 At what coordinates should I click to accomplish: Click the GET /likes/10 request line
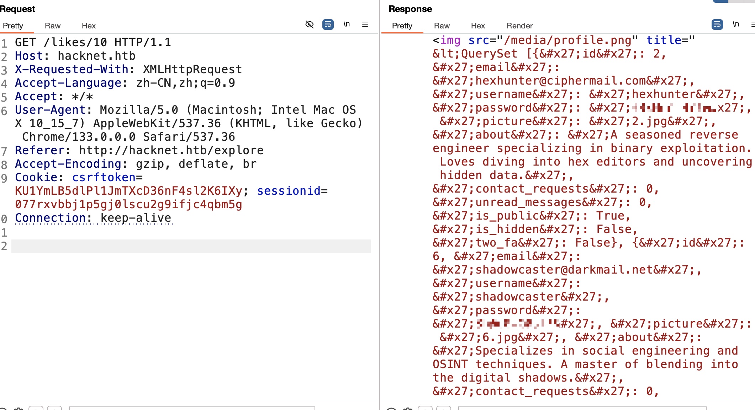[x=93, y=43]
